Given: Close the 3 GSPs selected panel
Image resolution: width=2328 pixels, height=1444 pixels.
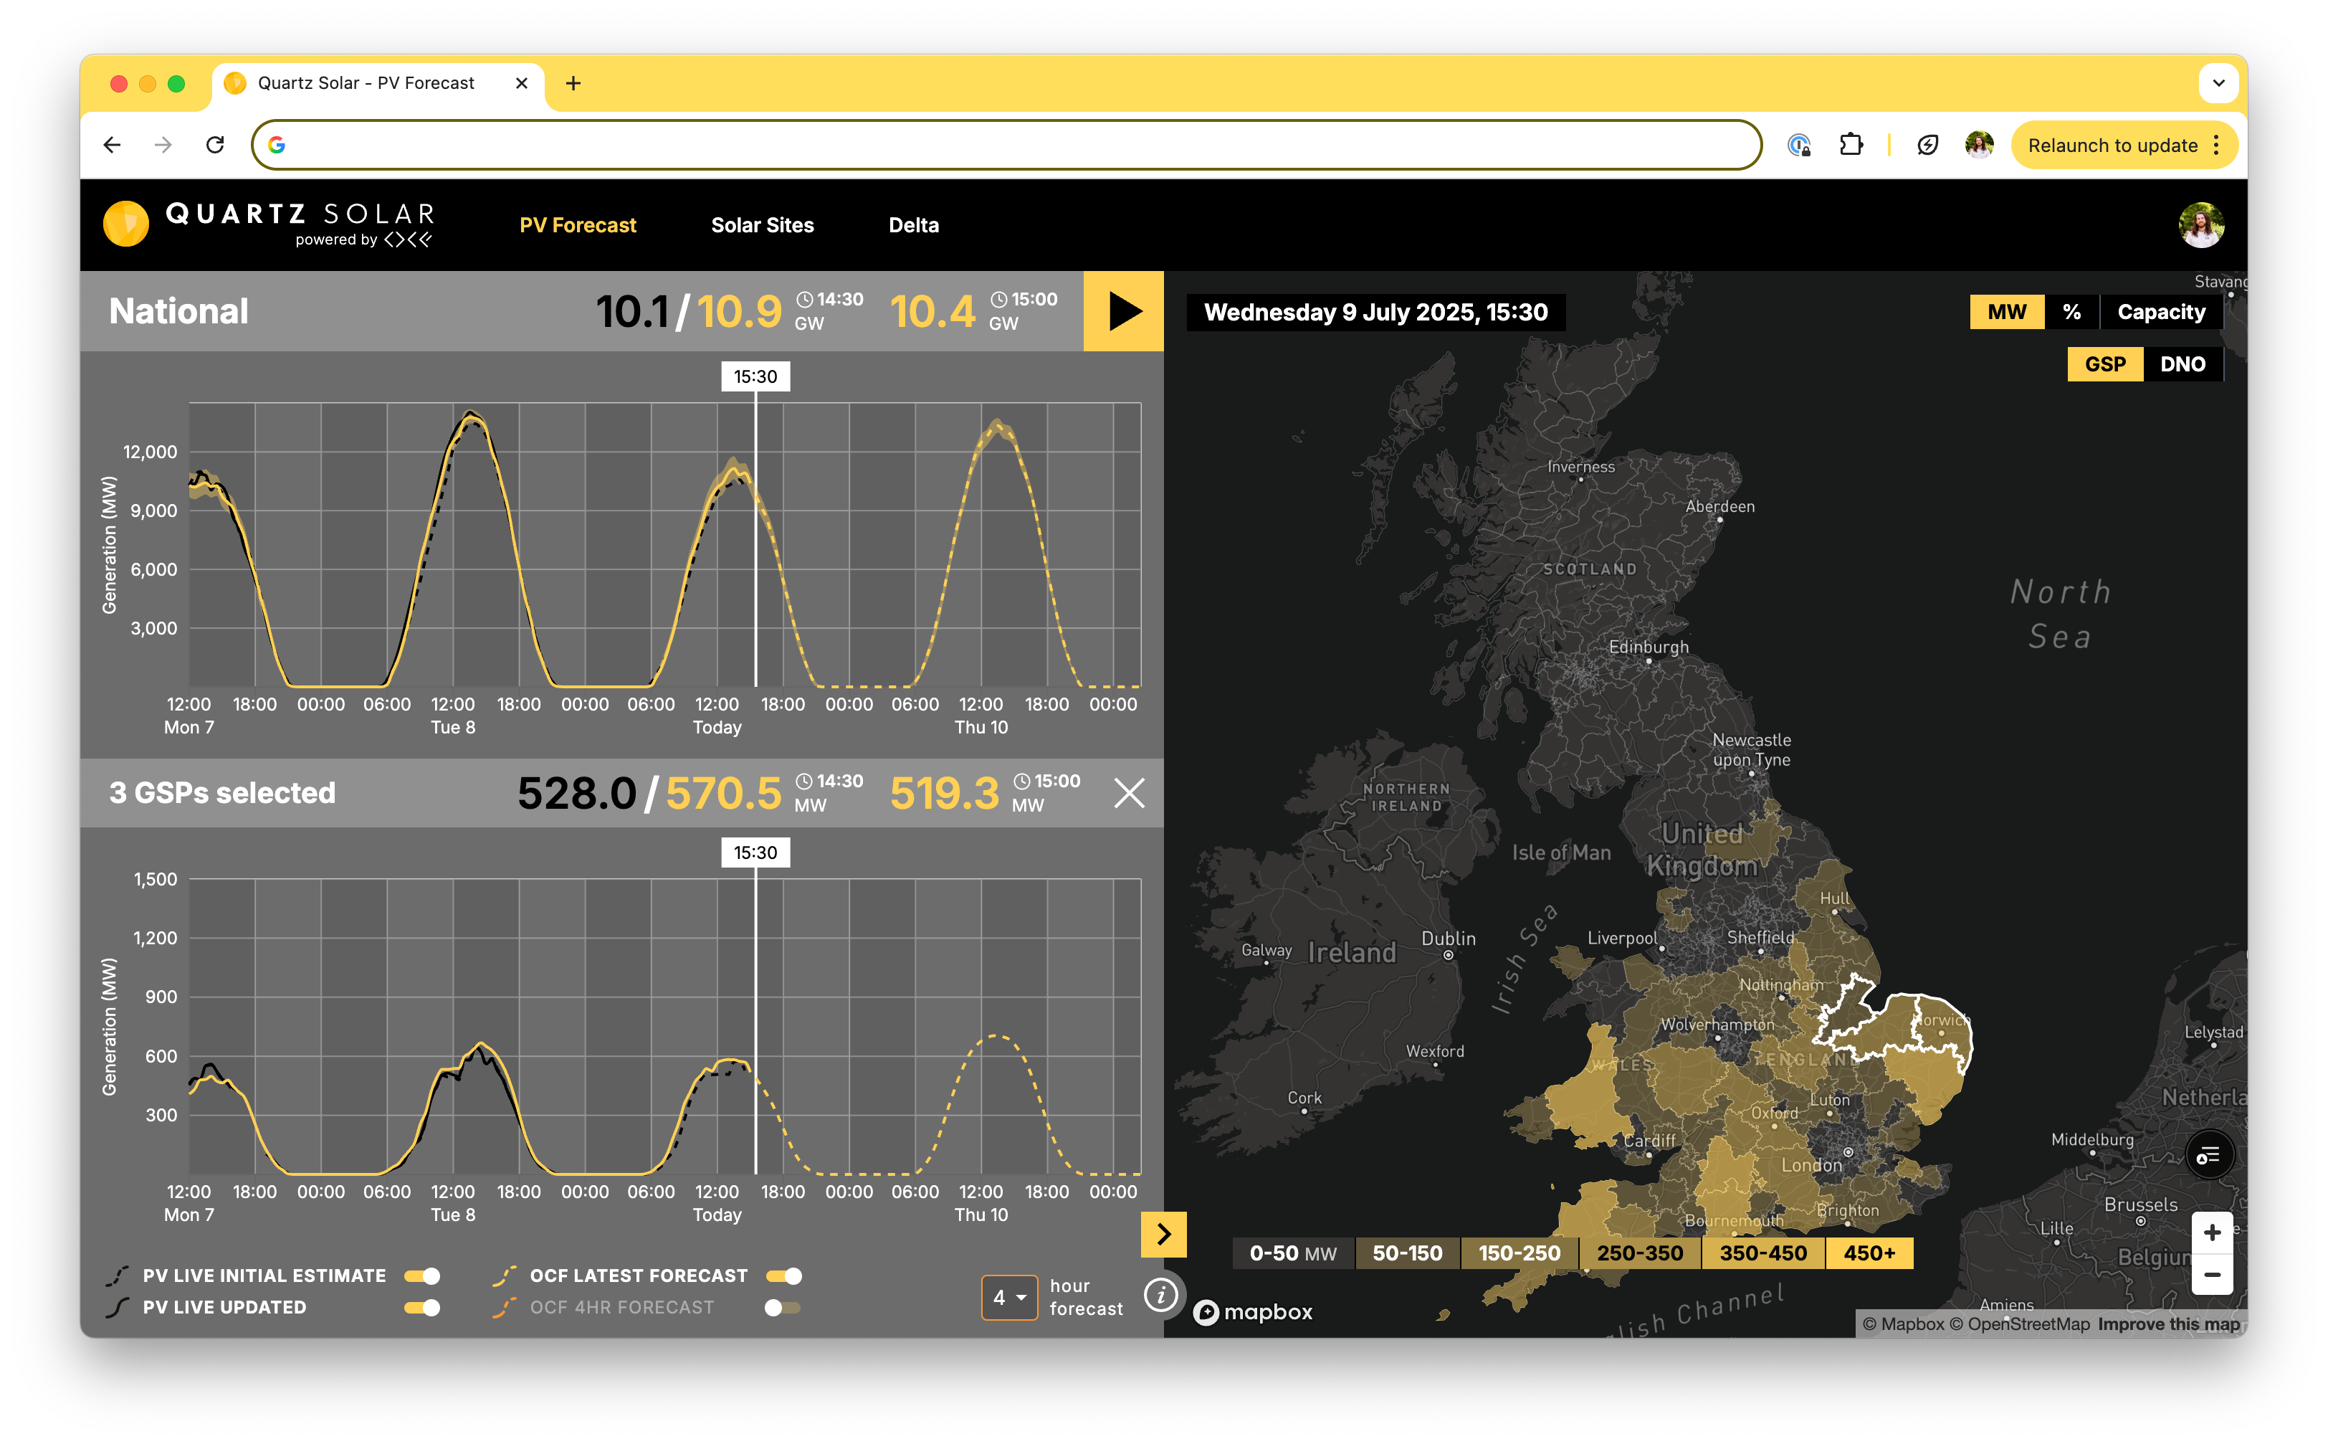Looking at the screenshot, I should pyautogui.click(x=1128, y=793).
